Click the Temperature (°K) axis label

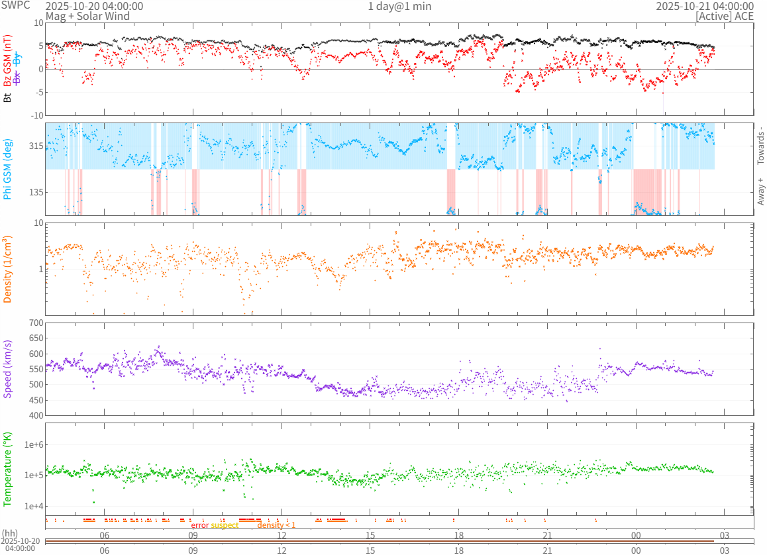click(x=8, y=469)
